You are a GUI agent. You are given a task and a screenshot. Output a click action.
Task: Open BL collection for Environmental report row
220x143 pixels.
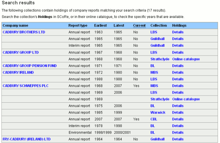tap(153, 132)
